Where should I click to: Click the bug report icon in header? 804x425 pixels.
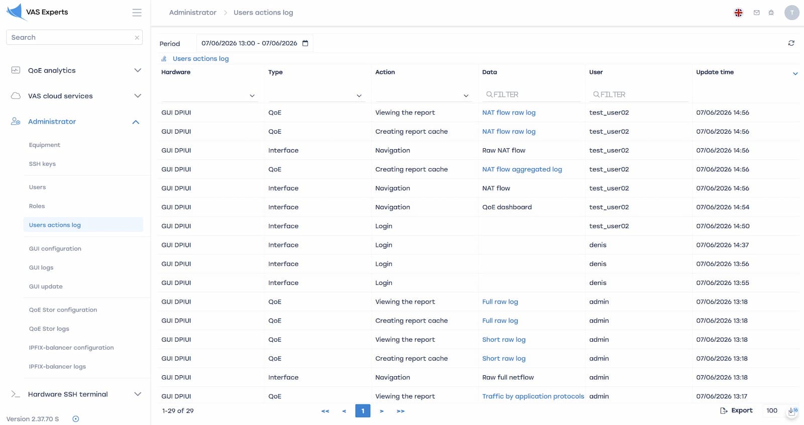tap(771, 13)
